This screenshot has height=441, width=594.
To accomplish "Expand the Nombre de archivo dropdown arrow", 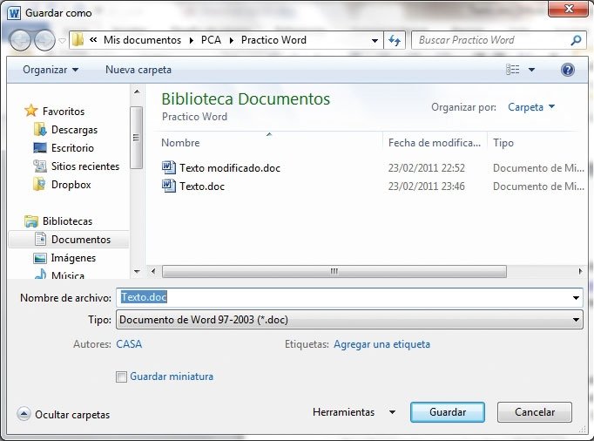I will coord(576,298).
